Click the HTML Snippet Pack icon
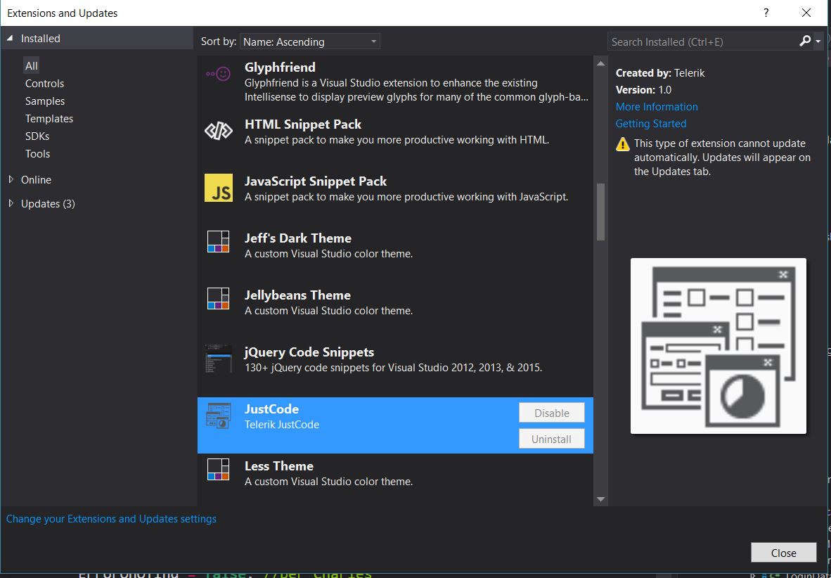Image resolution: width=831 pixels, height=578 pixels. click(x=219, y=131)
